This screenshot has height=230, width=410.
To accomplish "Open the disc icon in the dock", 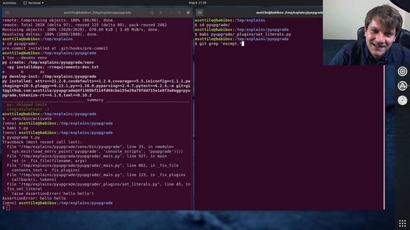I will [402, 100].
